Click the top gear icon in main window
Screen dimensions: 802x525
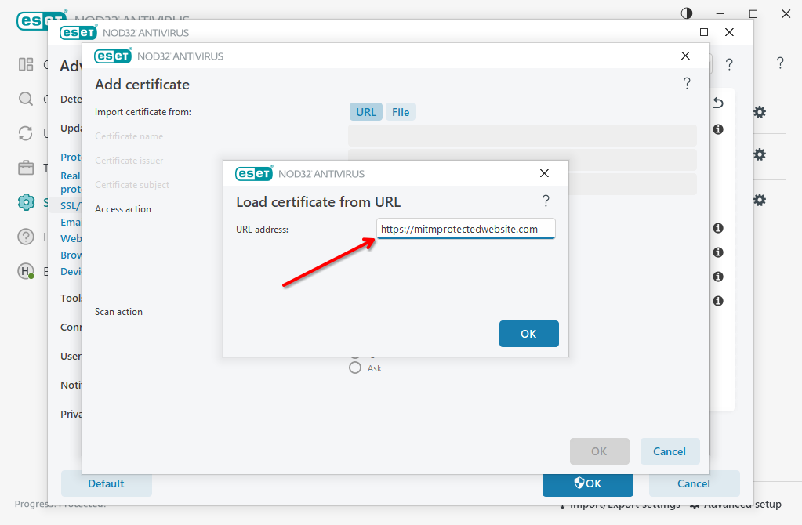point(760,112)
